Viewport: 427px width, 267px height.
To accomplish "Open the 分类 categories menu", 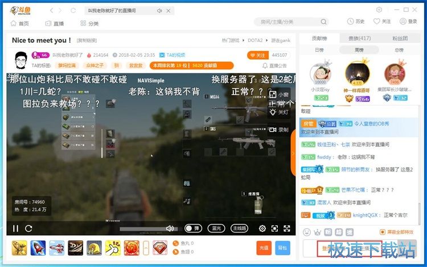I will [x=89, y=23].
